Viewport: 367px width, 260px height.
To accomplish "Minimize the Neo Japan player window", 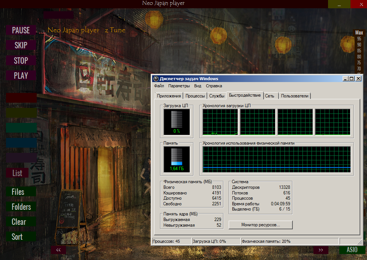I will [x=339, y=4].
